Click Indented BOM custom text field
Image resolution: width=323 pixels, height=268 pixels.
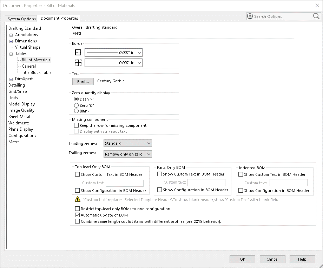[x=288, y=183]
